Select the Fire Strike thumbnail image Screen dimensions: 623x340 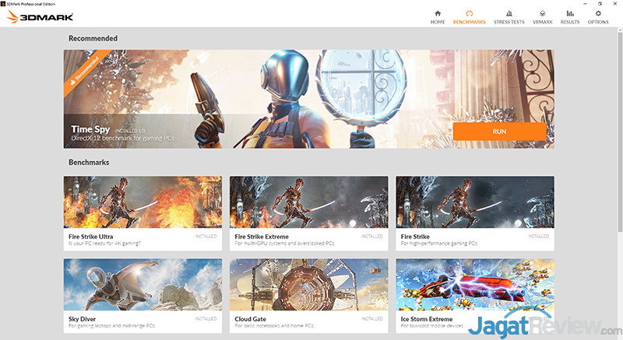475,202
